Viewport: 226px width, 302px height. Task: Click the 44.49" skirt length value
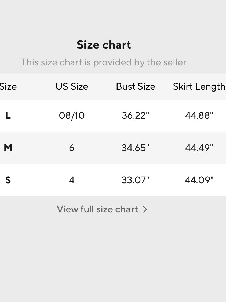199,148
